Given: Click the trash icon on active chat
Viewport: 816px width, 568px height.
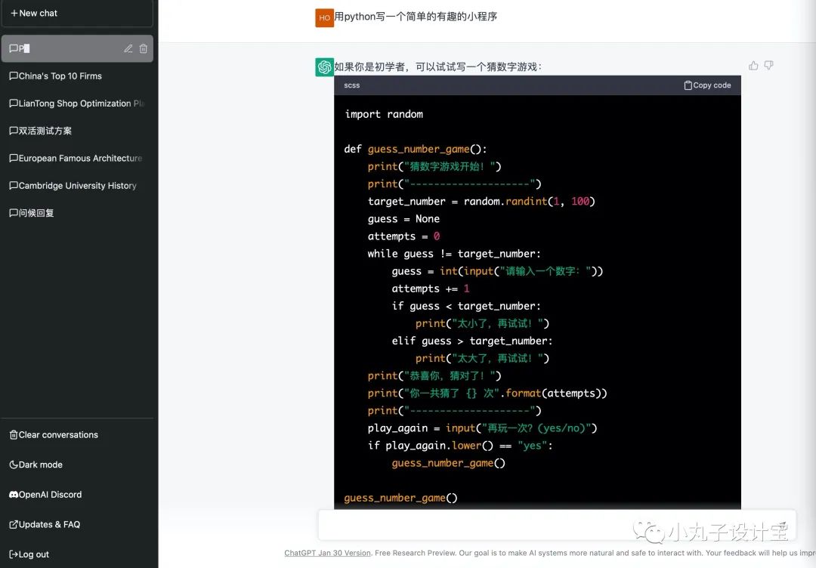Looking at the screenshot, I should (x=143, y=48).
